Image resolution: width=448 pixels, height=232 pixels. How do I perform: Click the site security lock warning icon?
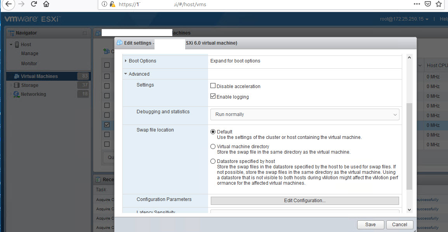point(113,4)
